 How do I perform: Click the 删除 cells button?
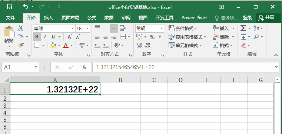pos(221,37)
